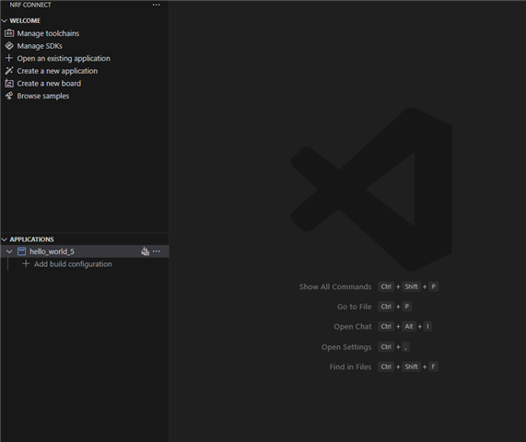Collapse the WELCOME section
This screenshot has width=526, height=442.
(5, 21)
